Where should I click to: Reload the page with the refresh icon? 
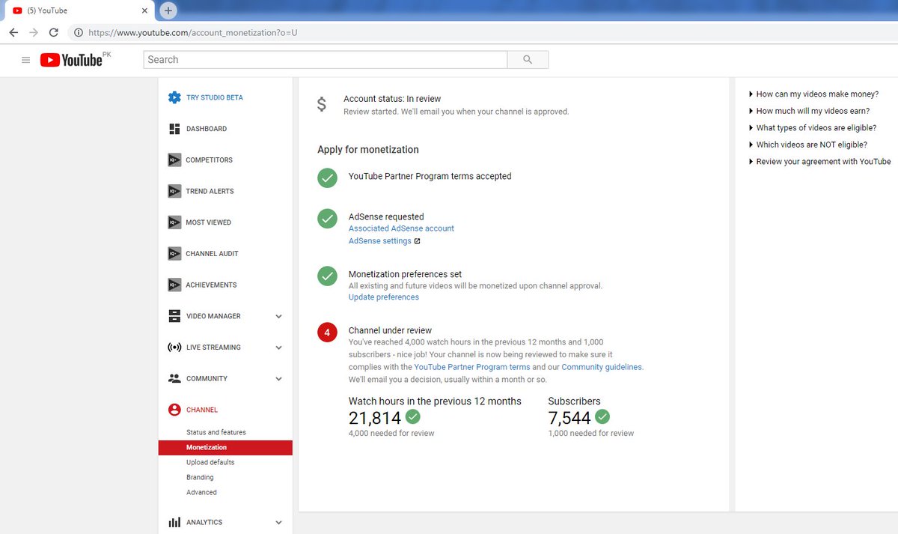point(54,33)
